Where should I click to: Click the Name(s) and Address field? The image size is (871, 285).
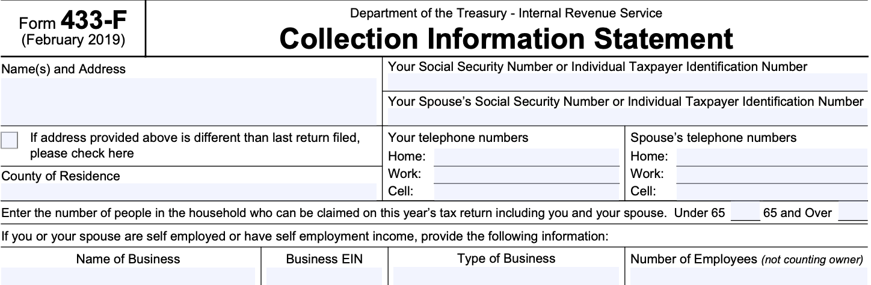tap(188, 100)
